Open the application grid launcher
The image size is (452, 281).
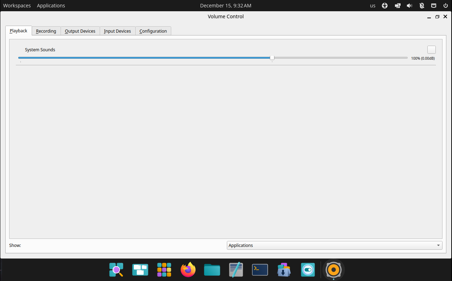[164, 270]
